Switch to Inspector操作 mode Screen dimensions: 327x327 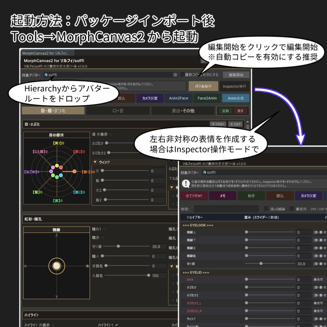[234, 86]
